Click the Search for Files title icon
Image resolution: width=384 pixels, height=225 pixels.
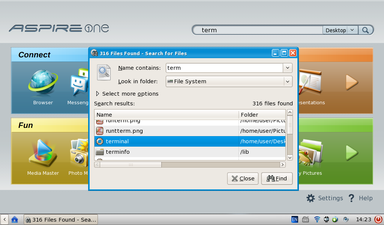tap(94, 53)
